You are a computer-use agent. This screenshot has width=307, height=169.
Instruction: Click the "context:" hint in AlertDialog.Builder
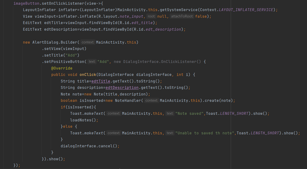(x=88, y=42)
